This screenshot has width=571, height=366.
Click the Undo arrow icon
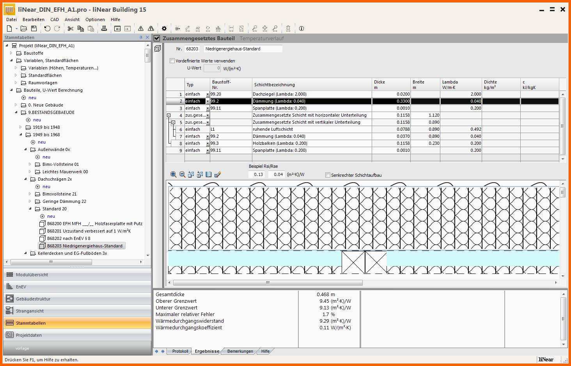click(47, 28)
